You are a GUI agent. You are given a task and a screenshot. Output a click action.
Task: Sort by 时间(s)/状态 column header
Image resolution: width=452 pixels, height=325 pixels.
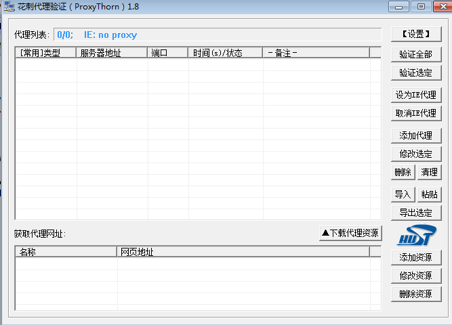tap(226, 53)
